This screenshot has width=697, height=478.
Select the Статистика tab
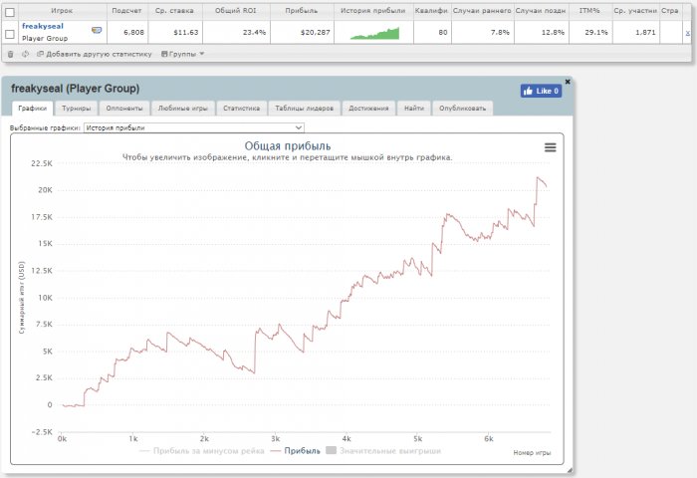point(241,109)
